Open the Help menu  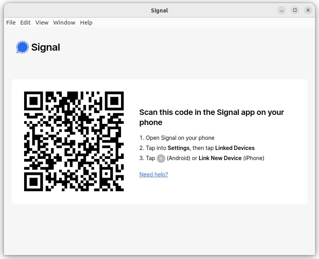pos(86,23)
